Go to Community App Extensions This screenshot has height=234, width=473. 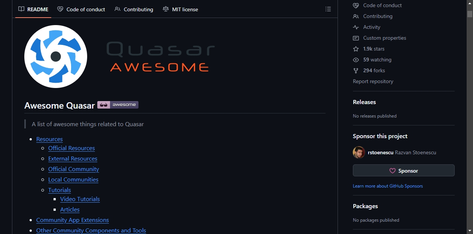(73, 220)
